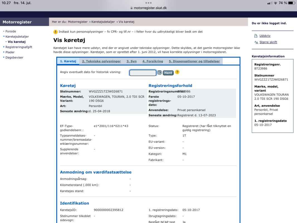This screenshot has height=223, width=297.
Task: Click the Større skrift link
Action: [268, 42]
